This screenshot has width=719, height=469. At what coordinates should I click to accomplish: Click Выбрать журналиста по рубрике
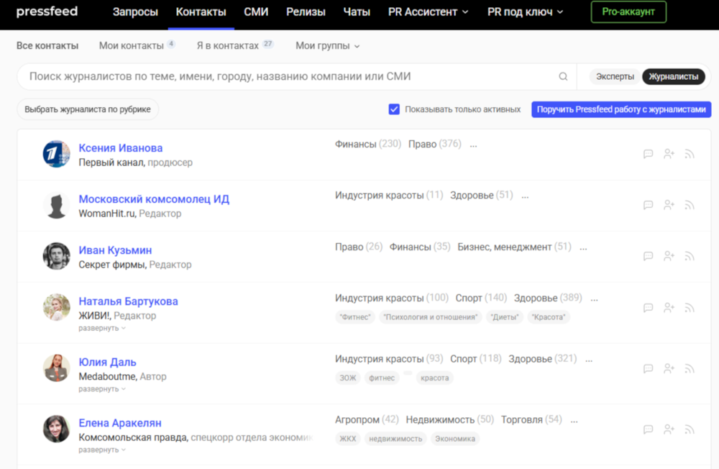click(x=88, y=109)
